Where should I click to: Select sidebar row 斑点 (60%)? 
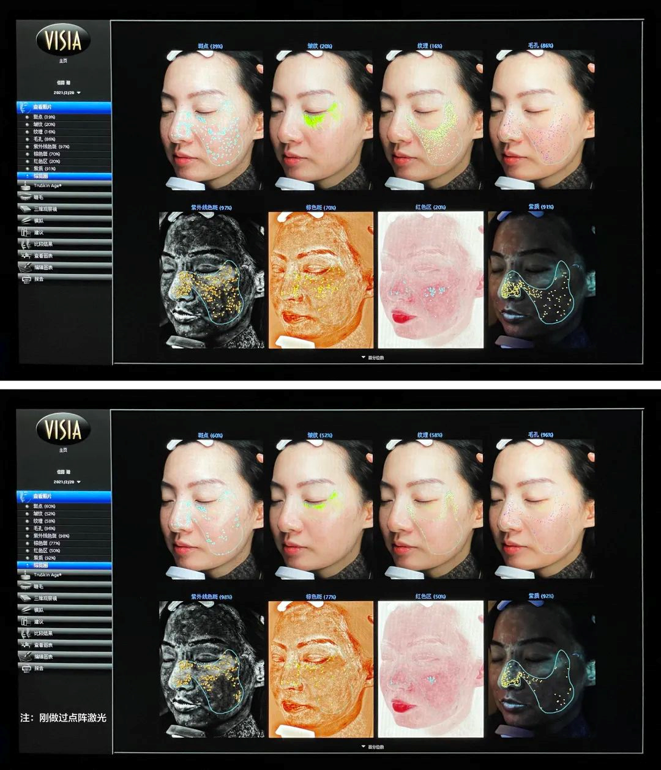pos(64,506)
